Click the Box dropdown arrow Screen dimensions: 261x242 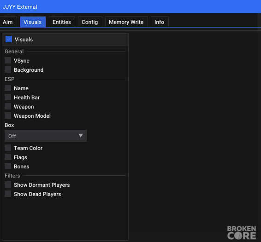pos(81,136)
